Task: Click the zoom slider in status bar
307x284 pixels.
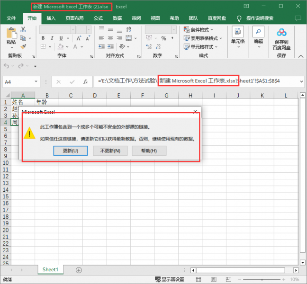Action: pos(262,279)
